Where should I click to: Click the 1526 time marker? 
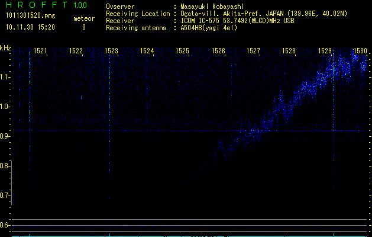(x=218, y=50)
